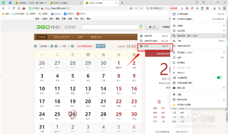Open the keycast bookmark

coord(56,14)
